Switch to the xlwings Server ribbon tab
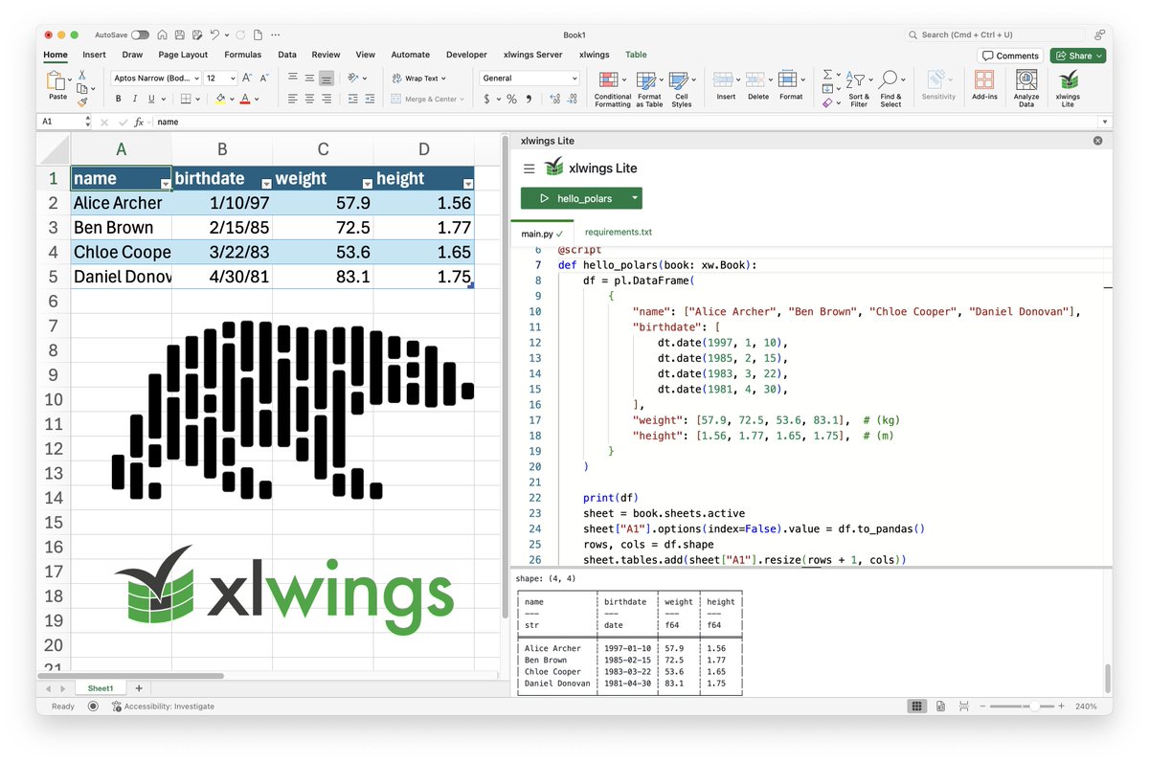This screenshot has width=1149, height=763. tap(532, 55)
